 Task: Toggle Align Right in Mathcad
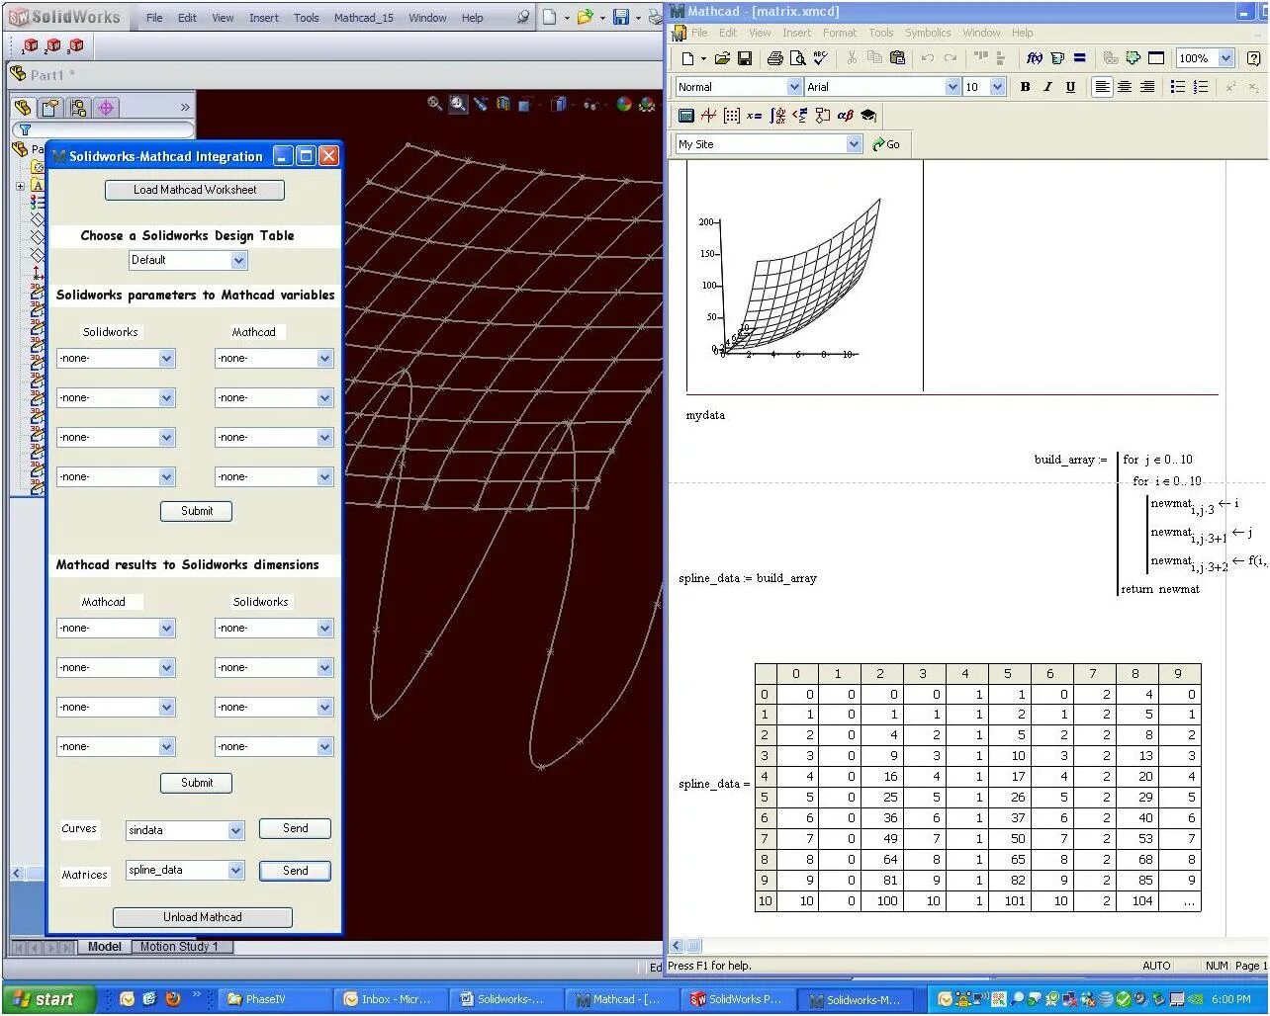coord(1147,87)
